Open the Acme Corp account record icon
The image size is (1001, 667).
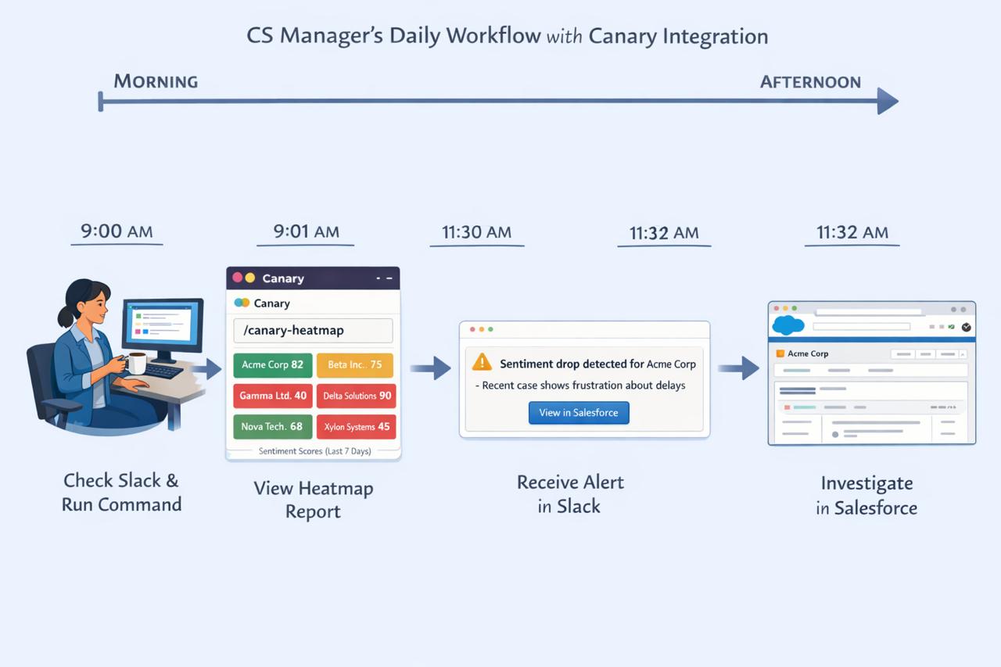pyautogui.click(x=780, y=353)
